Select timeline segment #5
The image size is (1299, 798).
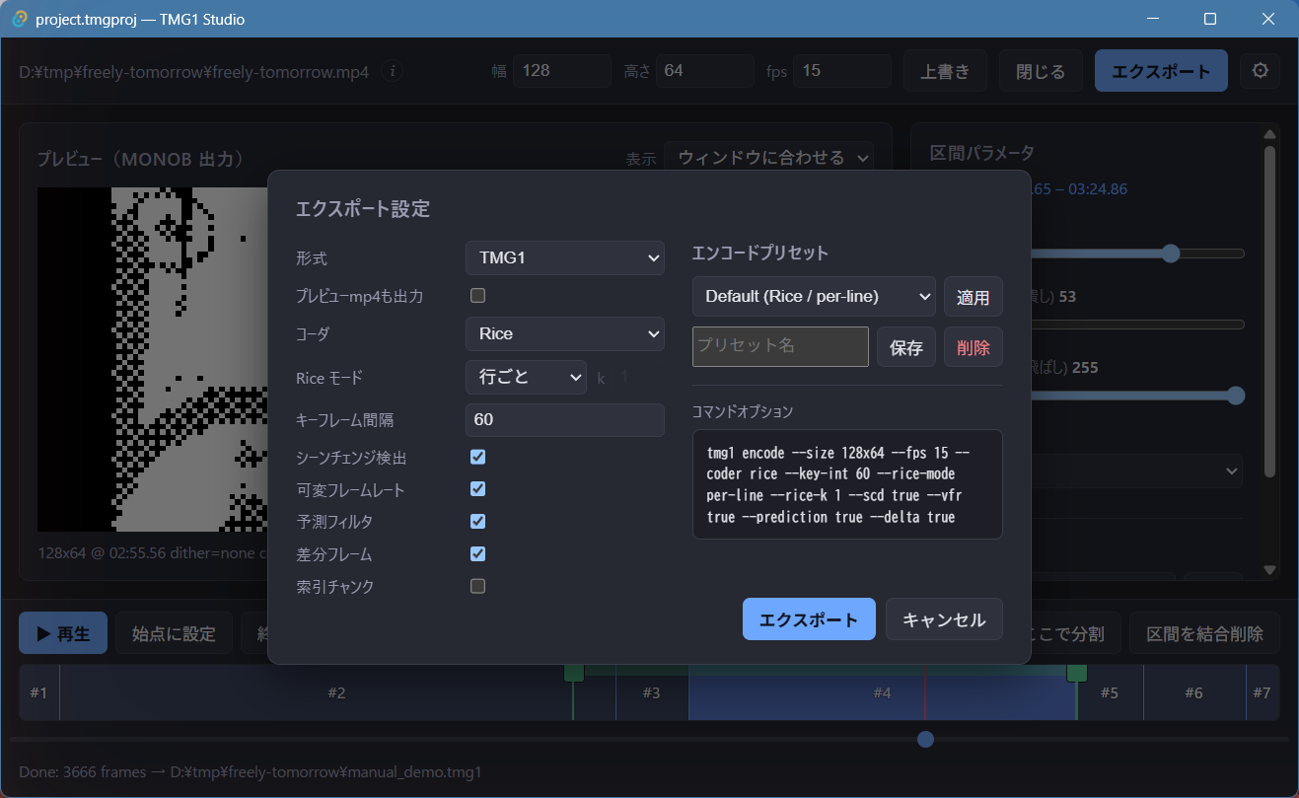pyautogui.click(x=1110, y=692)
